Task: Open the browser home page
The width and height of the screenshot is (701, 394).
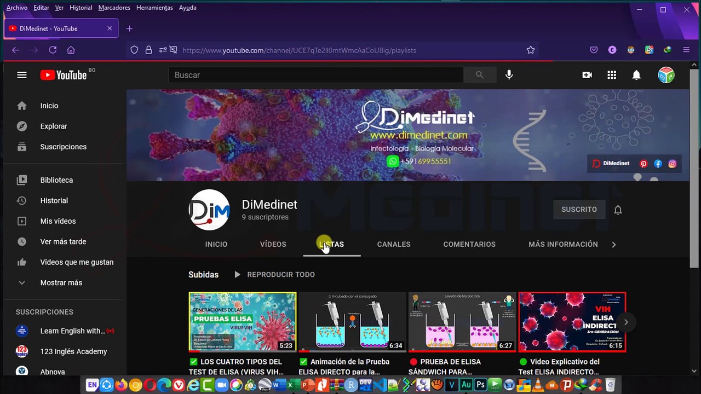Action: point(71,50)
